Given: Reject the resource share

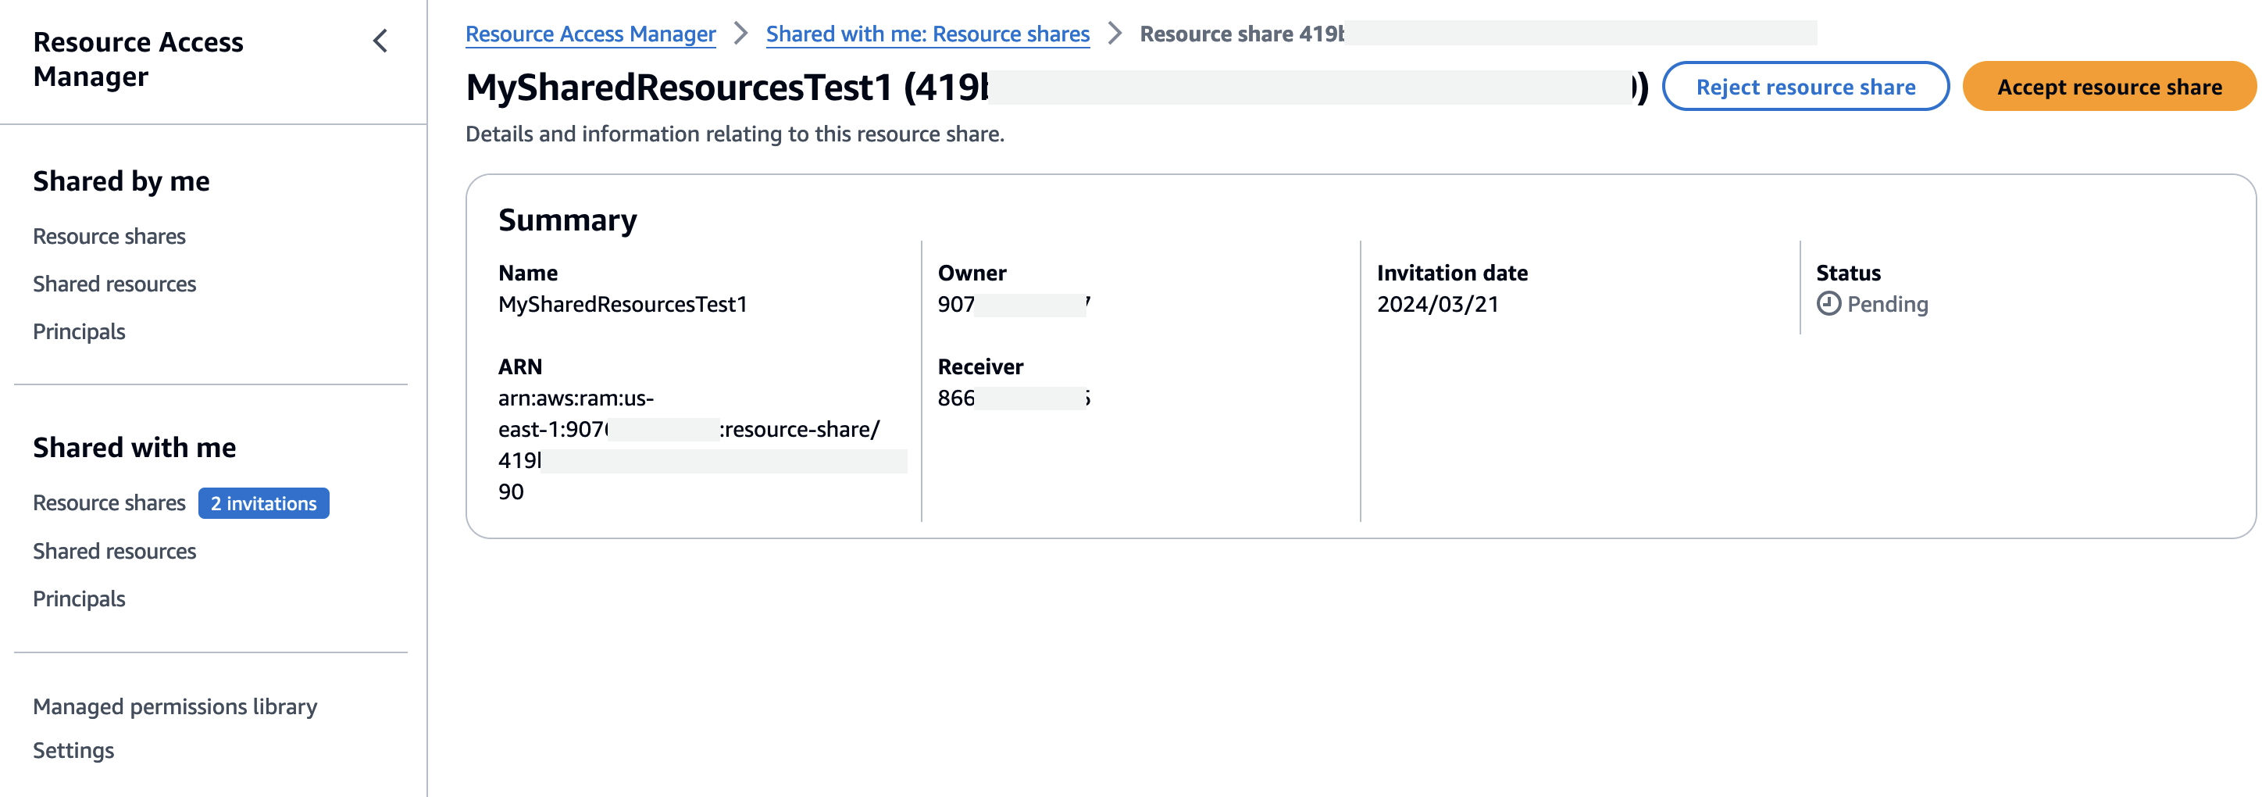Looking at the screenshot, I should tap(1804, 87).
